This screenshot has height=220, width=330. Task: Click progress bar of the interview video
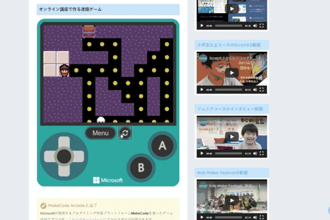pos(228,153)
